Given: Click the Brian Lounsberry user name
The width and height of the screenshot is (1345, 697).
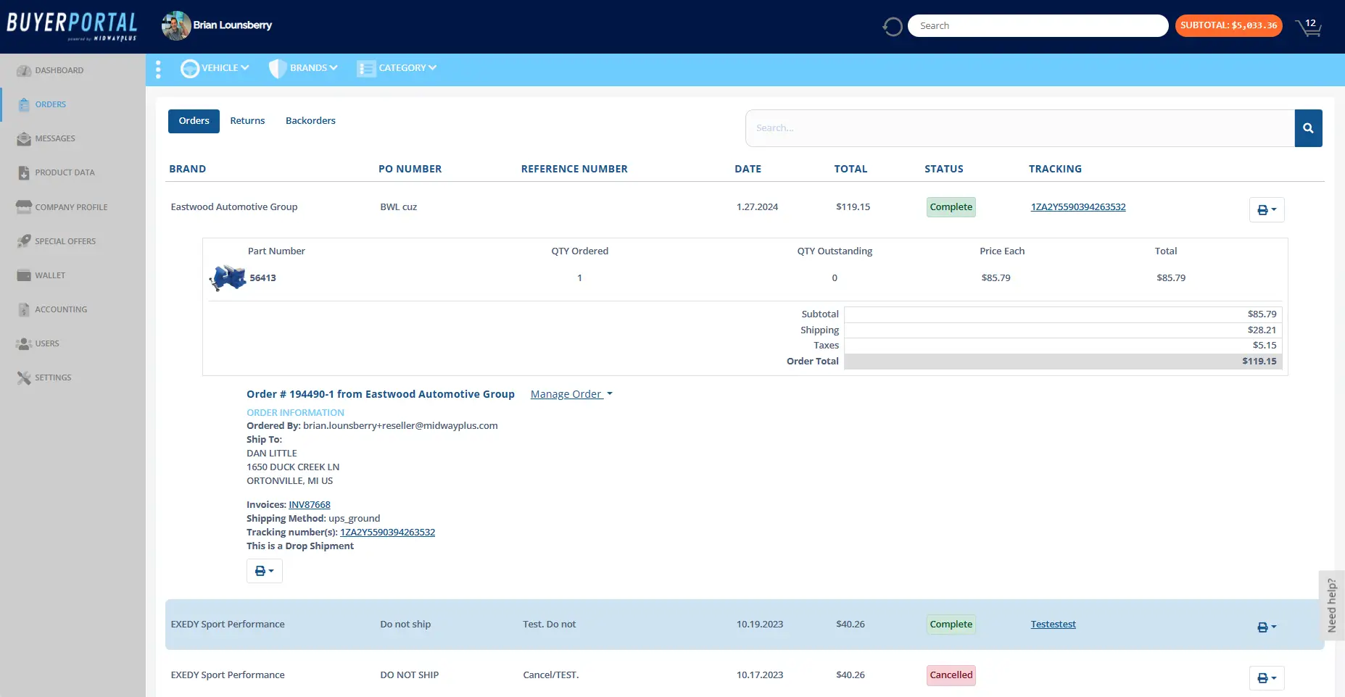Looking at the screenshot, I should click(233, 25).
